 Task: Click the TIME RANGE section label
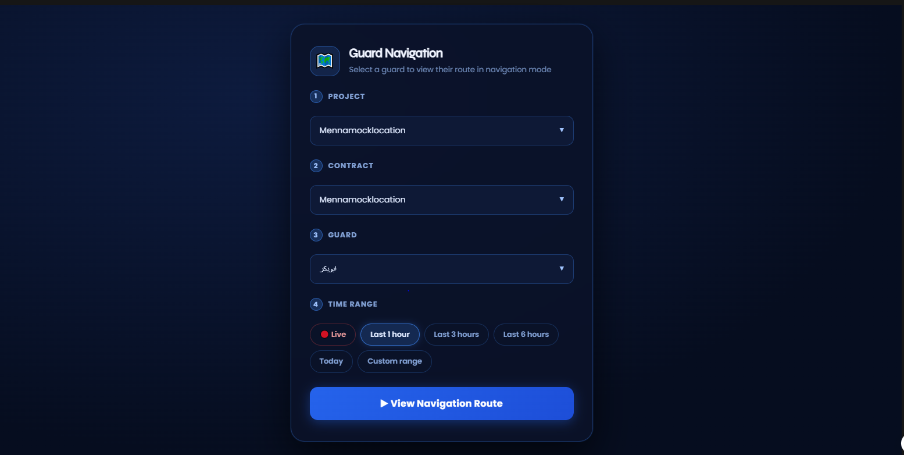click(x=352, y=304)
